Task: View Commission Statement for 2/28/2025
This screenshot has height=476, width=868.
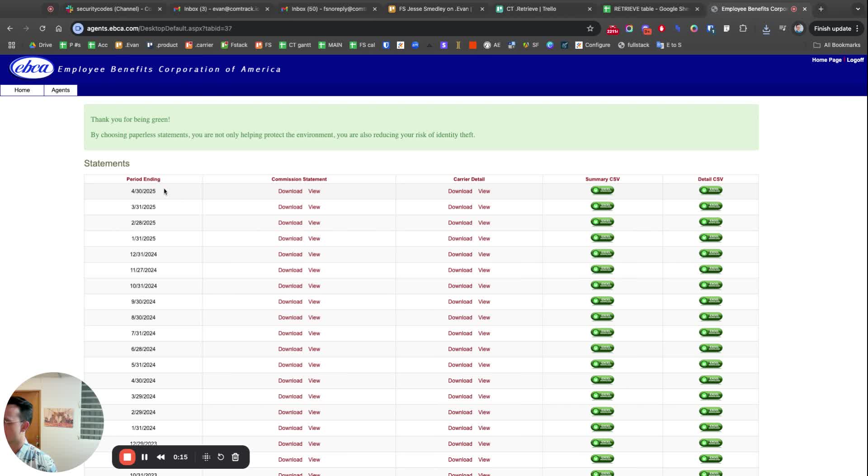Action: [314, 223]
